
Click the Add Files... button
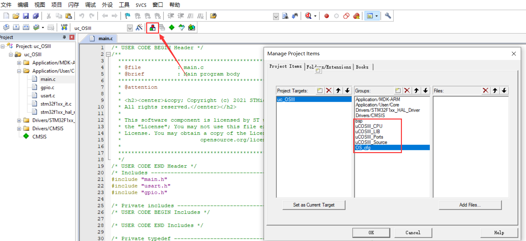coord(470,205)
